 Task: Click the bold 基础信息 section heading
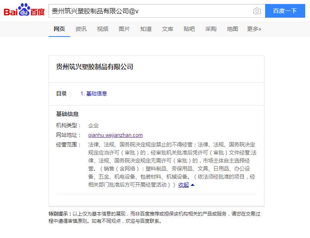click(67, 114)
